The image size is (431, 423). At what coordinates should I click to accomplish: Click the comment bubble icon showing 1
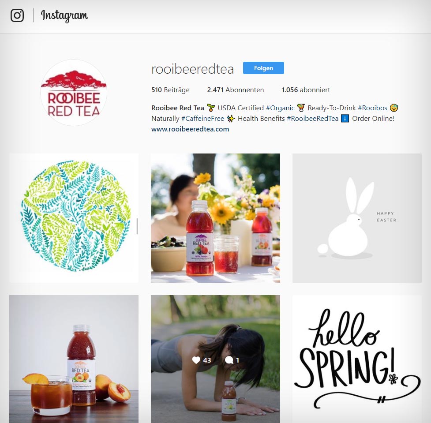229,360
